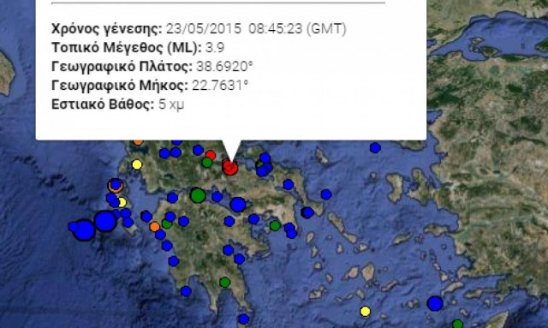Click the 'Εστιακό Βάθος: 5 χμ' line
This screenshot has width=548, height=328.
coord(118,104)
